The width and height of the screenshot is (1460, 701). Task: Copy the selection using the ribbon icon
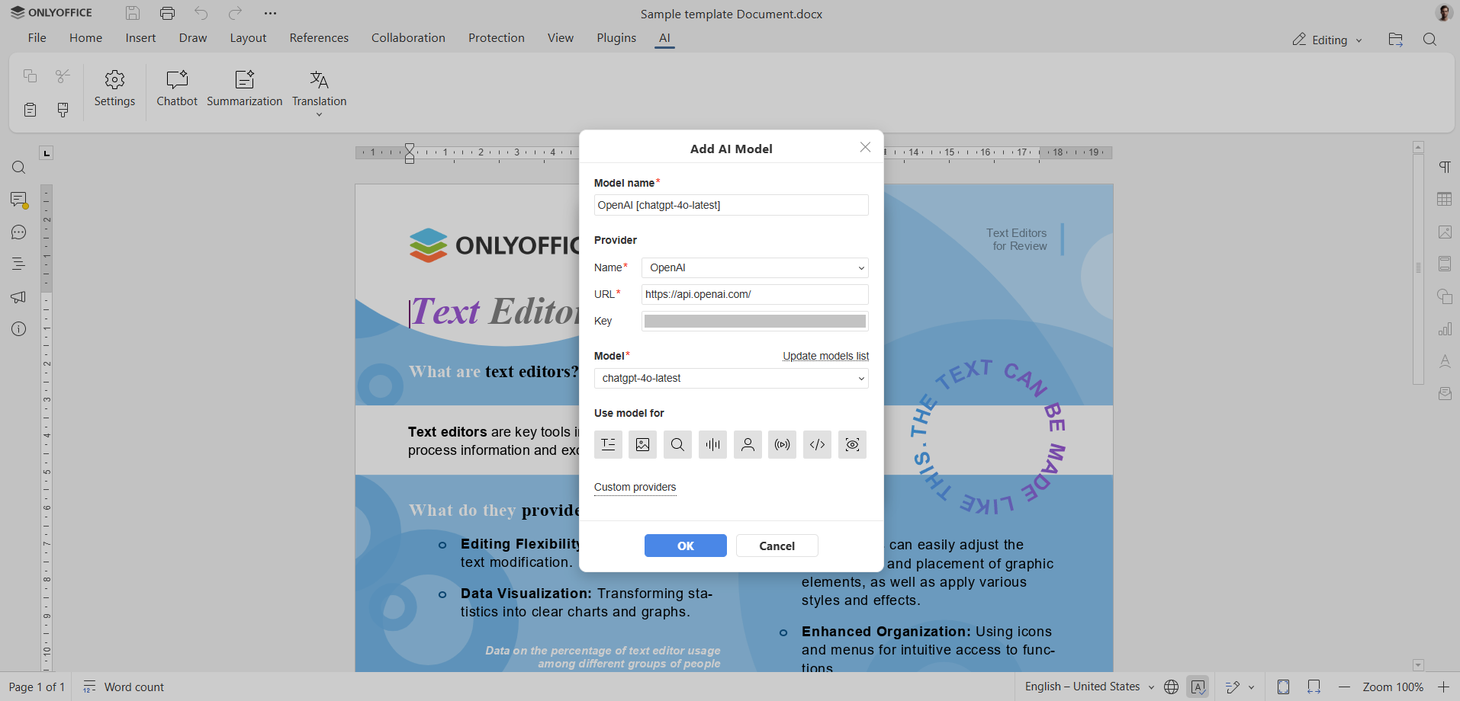[30, 75]
